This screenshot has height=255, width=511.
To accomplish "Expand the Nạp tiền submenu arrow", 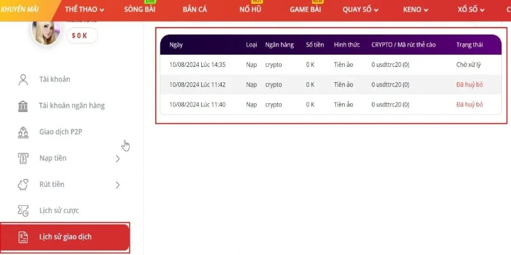I will pyautogui.click(x=118, y=159).
